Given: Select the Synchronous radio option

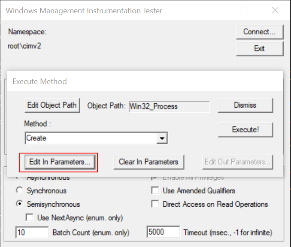Looking at the screenshot, I should 19,191.
